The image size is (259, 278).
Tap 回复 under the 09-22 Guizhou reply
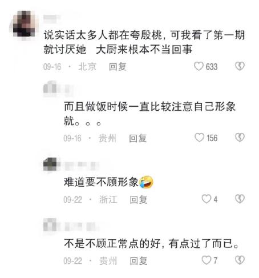[139, 261]
